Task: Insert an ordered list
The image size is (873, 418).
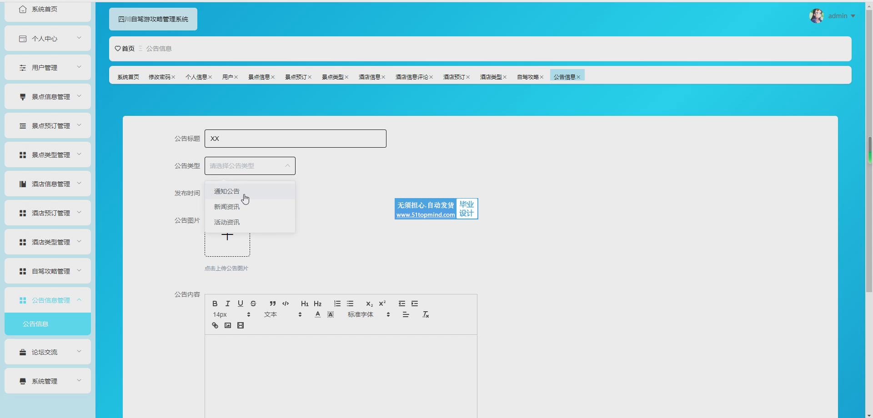Action: (337, 304)
